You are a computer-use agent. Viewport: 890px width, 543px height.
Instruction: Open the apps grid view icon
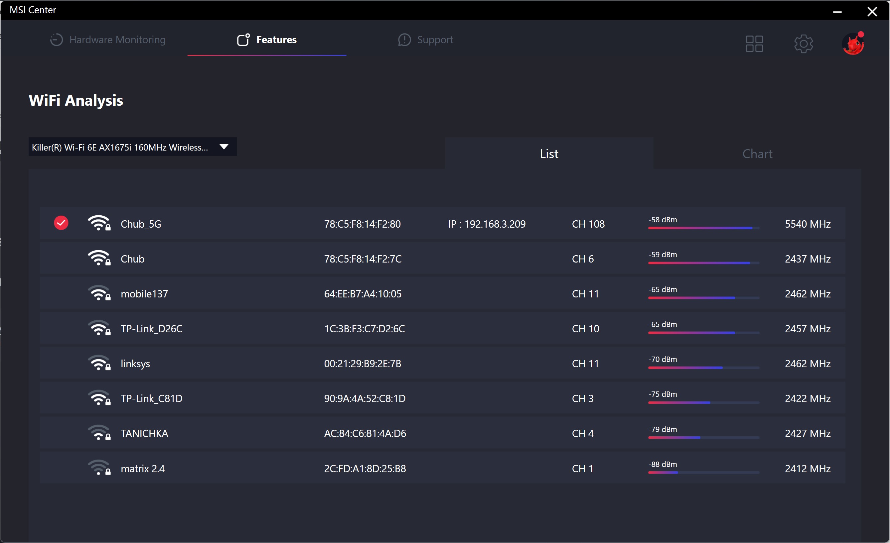(x=754, y=44)
